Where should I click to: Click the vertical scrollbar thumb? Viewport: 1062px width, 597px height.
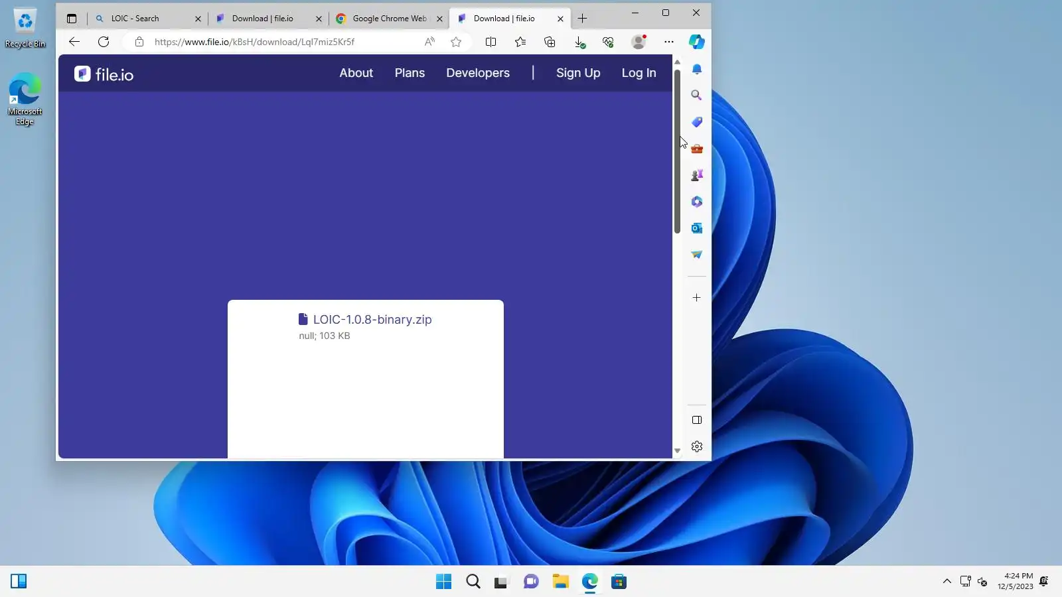pyautogui.click(x=677, y=151)
